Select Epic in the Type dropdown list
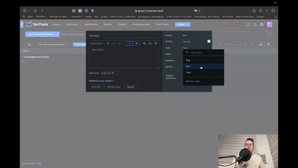298x168 pixels. pyautogui.click(x=203, y=66)
